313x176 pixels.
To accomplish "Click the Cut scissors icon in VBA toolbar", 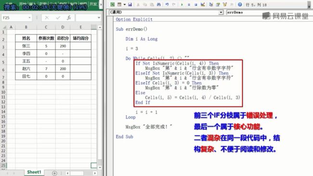I will pos(138,4).
